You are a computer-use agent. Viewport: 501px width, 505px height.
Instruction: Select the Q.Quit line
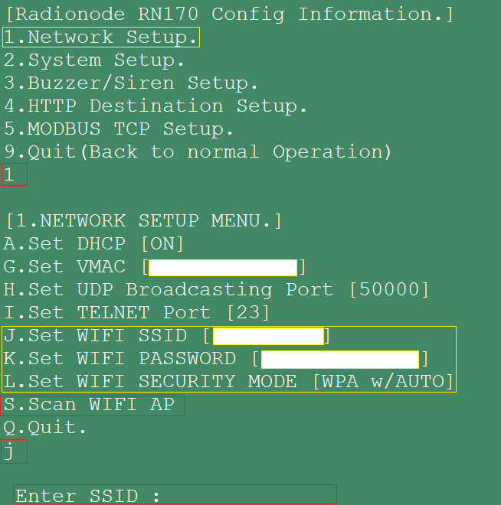pyautogui.click(x=45, y=428)
